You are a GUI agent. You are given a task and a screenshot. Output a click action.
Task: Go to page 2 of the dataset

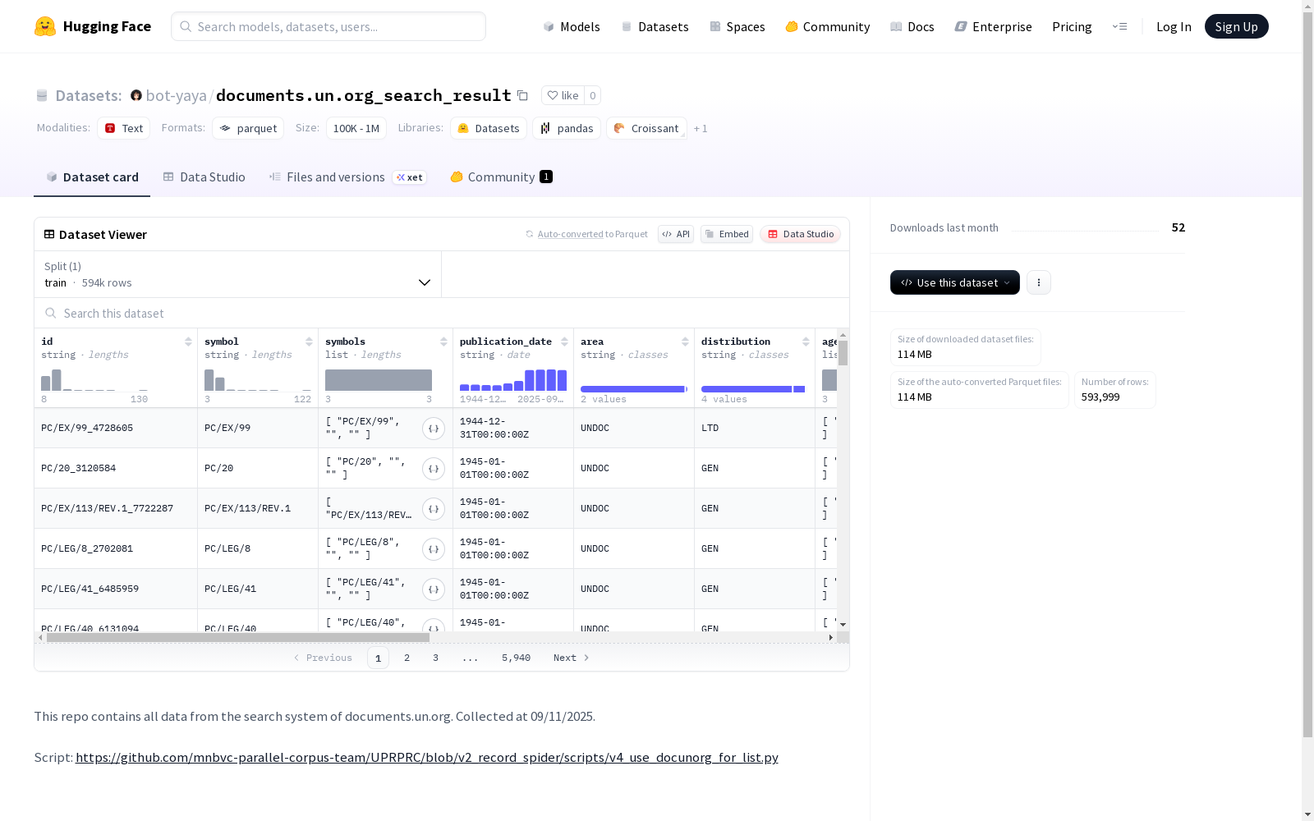(x=407, y=658)
